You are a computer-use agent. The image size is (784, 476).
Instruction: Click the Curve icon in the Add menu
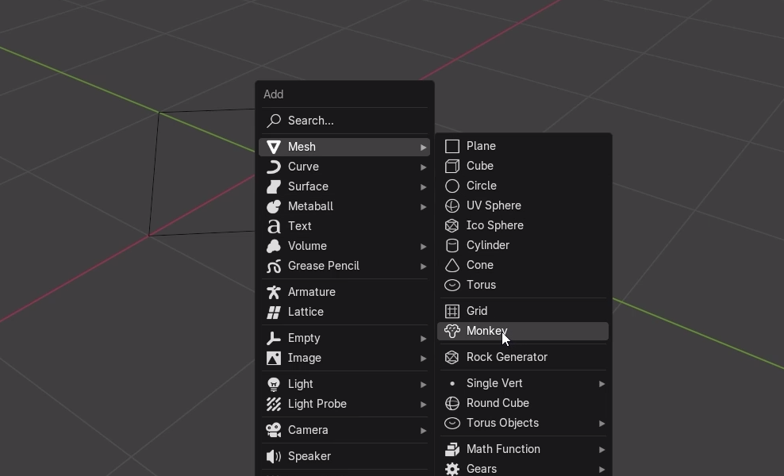point(274,167)
